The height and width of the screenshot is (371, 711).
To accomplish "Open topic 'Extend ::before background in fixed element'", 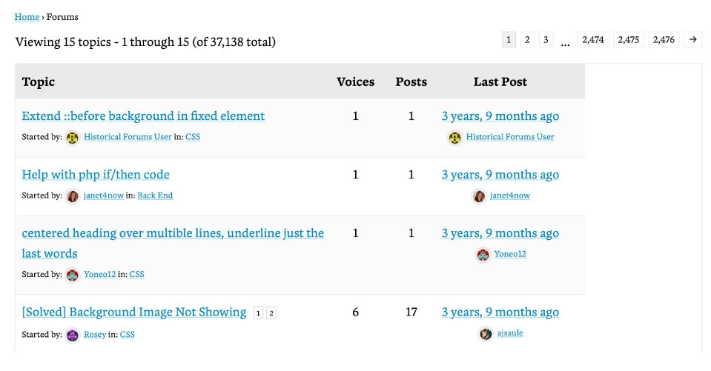I will pos(143,116).
